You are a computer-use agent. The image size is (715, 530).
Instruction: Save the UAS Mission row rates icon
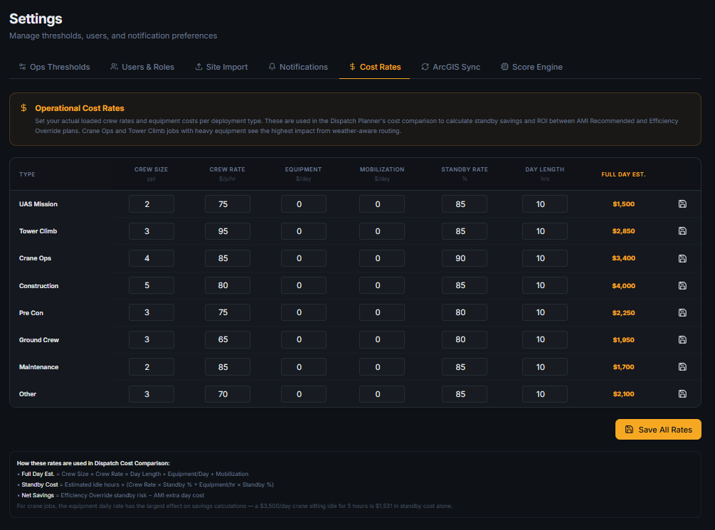pyautogui.click(x=682, y=204)
